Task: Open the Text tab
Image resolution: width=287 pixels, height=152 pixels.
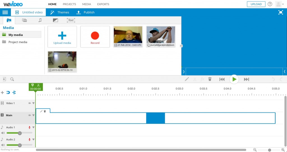Action: (x=71, y=20)
